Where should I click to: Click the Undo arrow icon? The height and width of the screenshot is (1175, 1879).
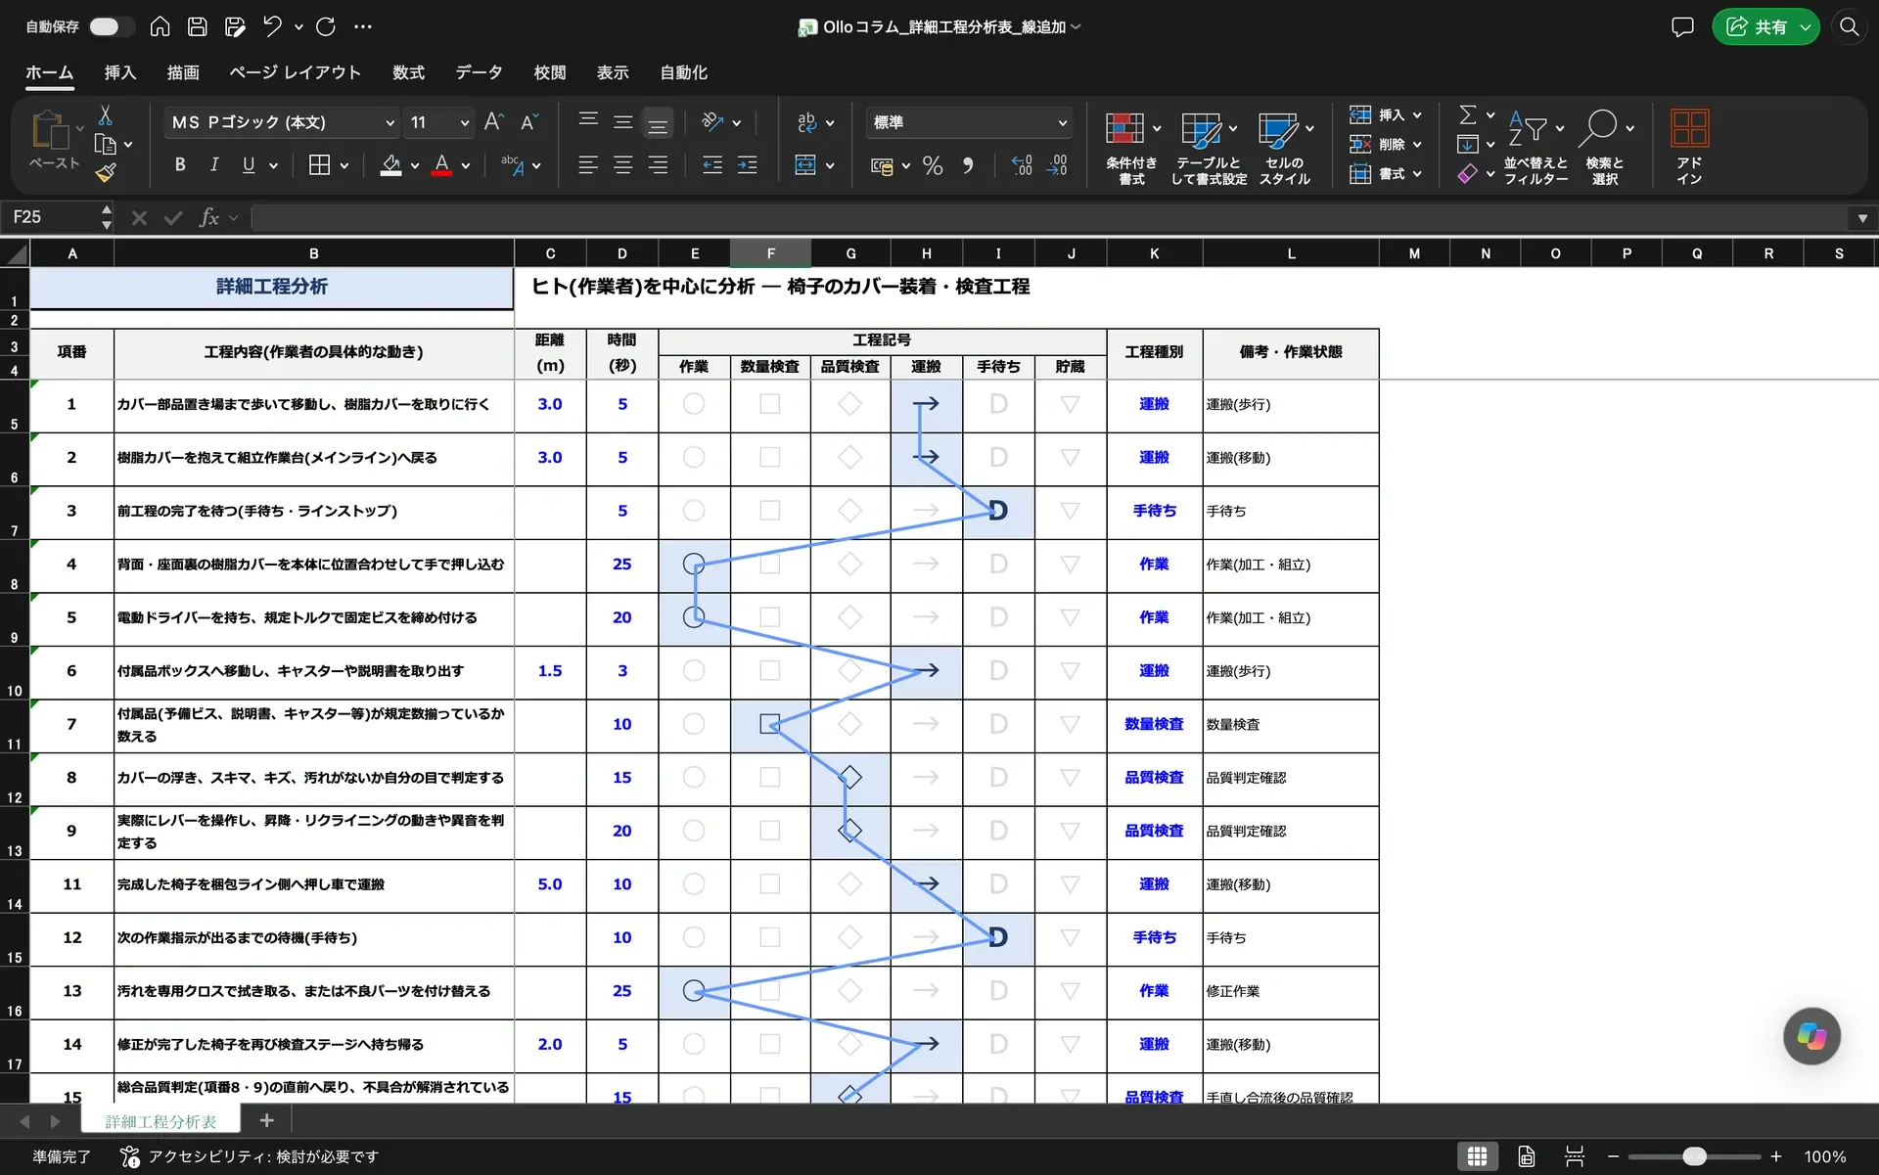coord(272,27)
